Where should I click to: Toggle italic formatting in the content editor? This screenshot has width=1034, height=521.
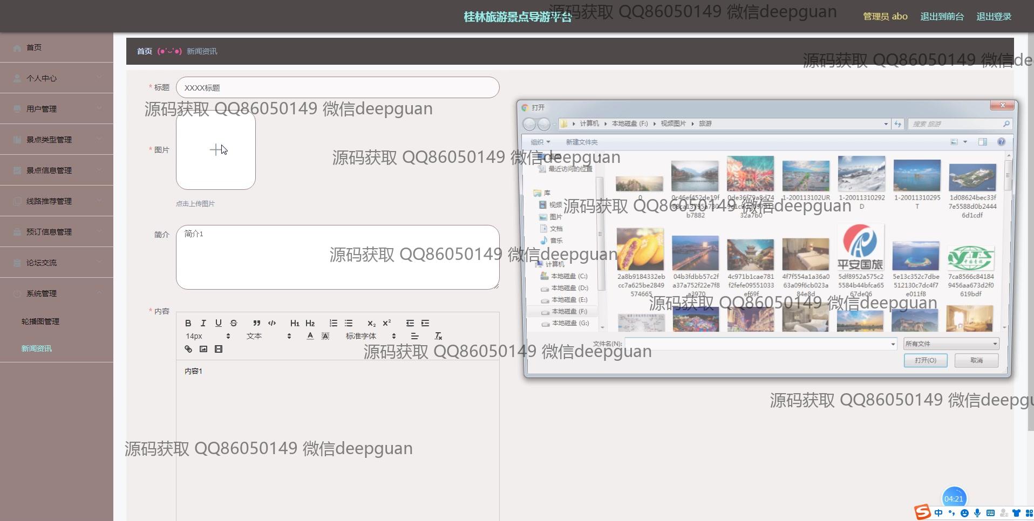pyautogui.click(x=203, y=323)
